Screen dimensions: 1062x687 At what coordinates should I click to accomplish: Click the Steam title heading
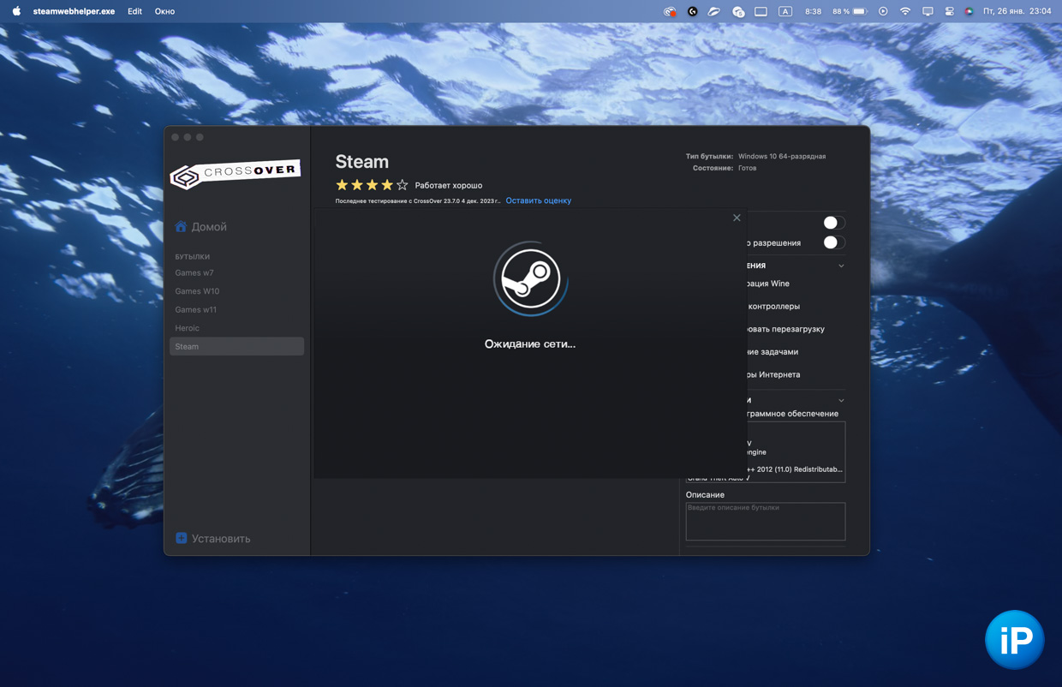point(361,161)
